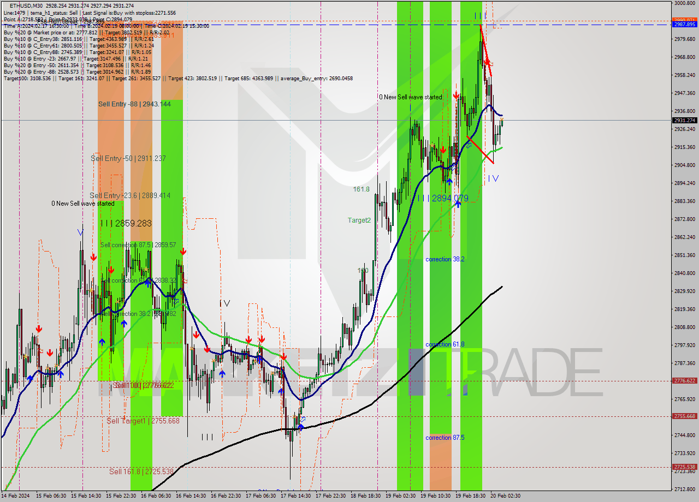This screenshot has height=502, width=699.
Task: Click '16 Feb 22:30' on the time axis
Action: (225, 496)
